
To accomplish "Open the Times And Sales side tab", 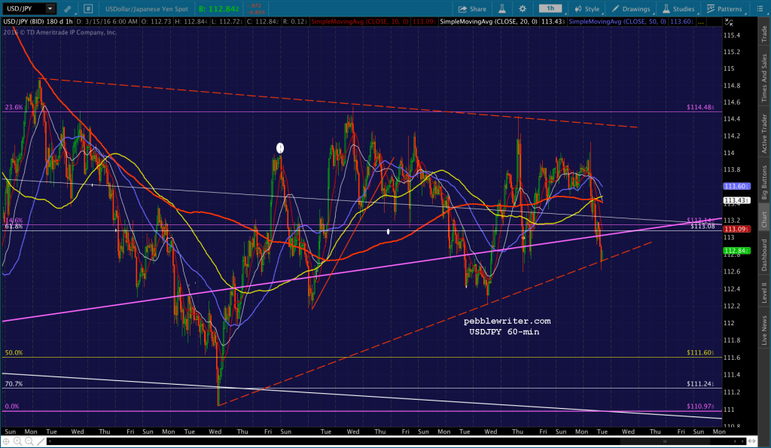I will [764, 78].
